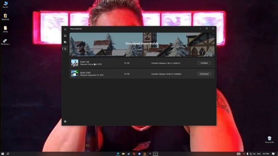Open the blue checkmark taskbar app
The width and height of the screenshot is (278, 156).
pyautogui.click(x=129, y=154)
